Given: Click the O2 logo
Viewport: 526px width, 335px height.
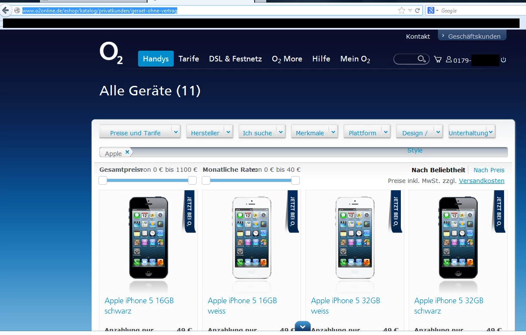Looking at the screenshot, I should tap(111, 53).
